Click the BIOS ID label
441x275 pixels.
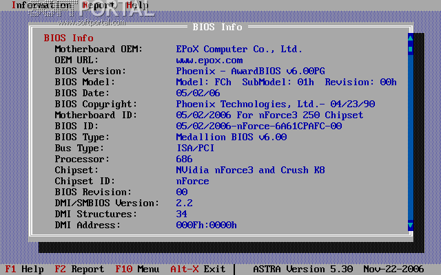(x=76, y=126)
